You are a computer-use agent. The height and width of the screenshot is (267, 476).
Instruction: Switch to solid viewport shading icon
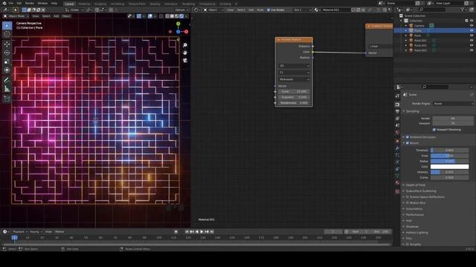(x=172, y=16)
